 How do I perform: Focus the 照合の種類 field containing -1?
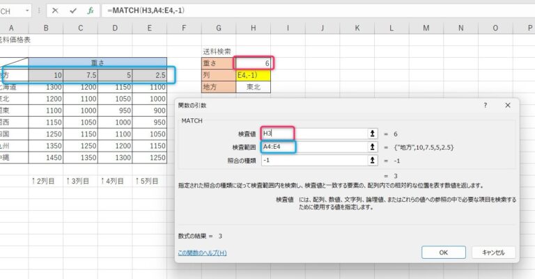click(x=314, y=160)
